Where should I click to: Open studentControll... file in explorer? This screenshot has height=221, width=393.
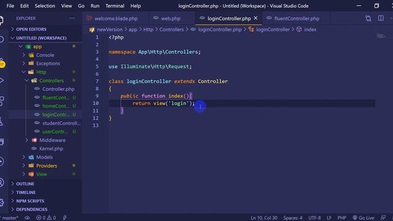[x=61, y=123]
